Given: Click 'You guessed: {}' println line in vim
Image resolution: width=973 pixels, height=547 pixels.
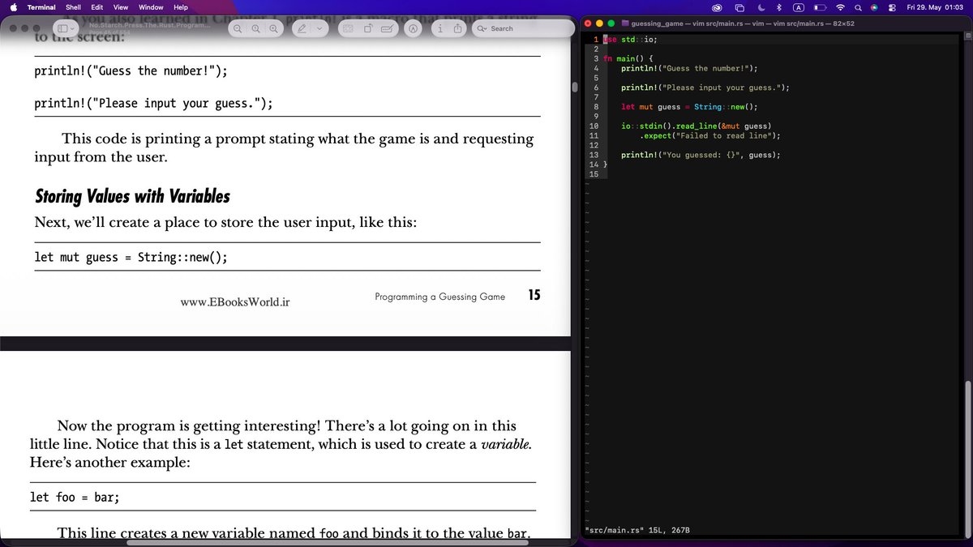Looking at the screenshot, I should pyautogui.click(x=701, y=155).
